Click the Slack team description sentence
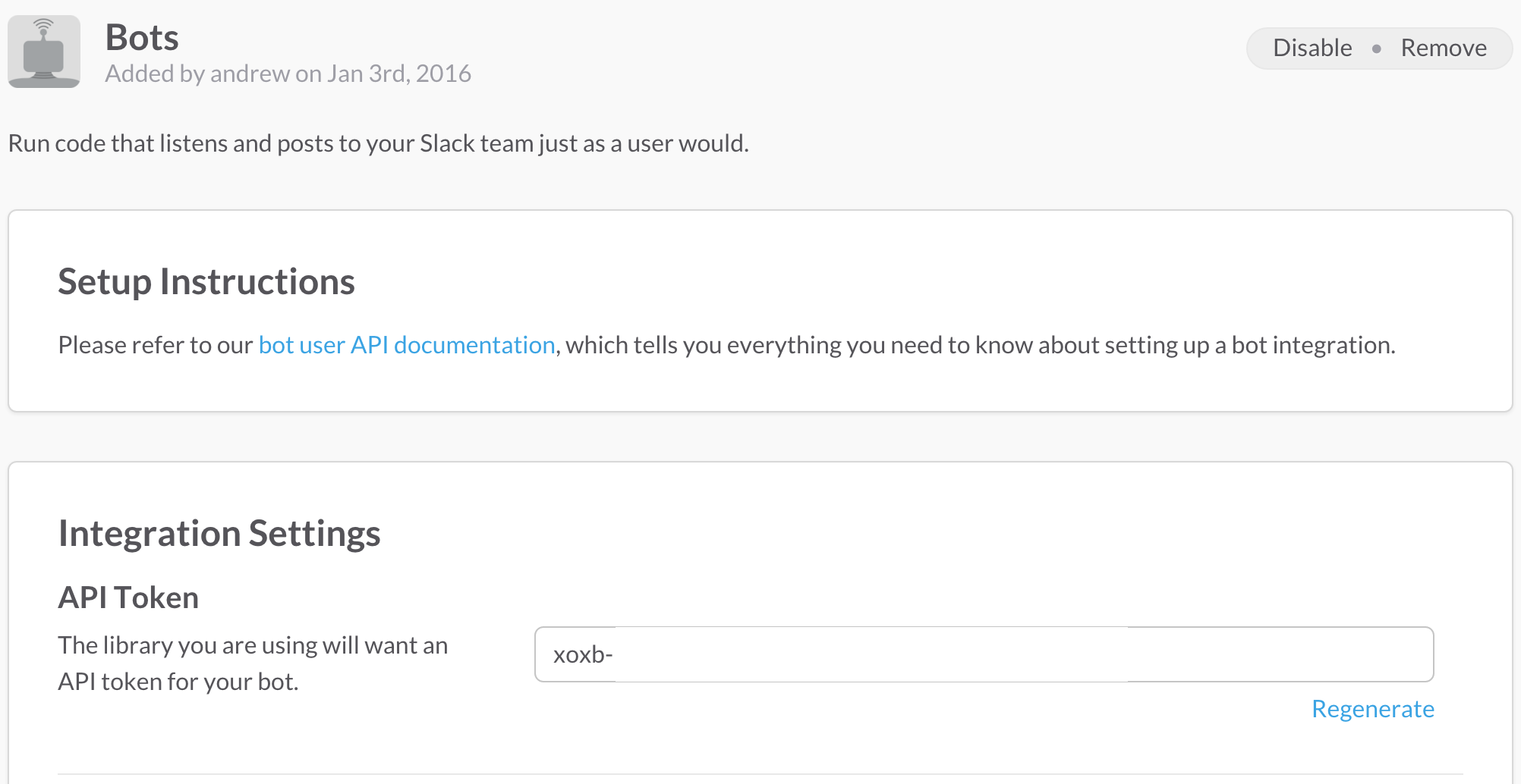The height and width of the screenshot is (784, 1521). (378, 143)
